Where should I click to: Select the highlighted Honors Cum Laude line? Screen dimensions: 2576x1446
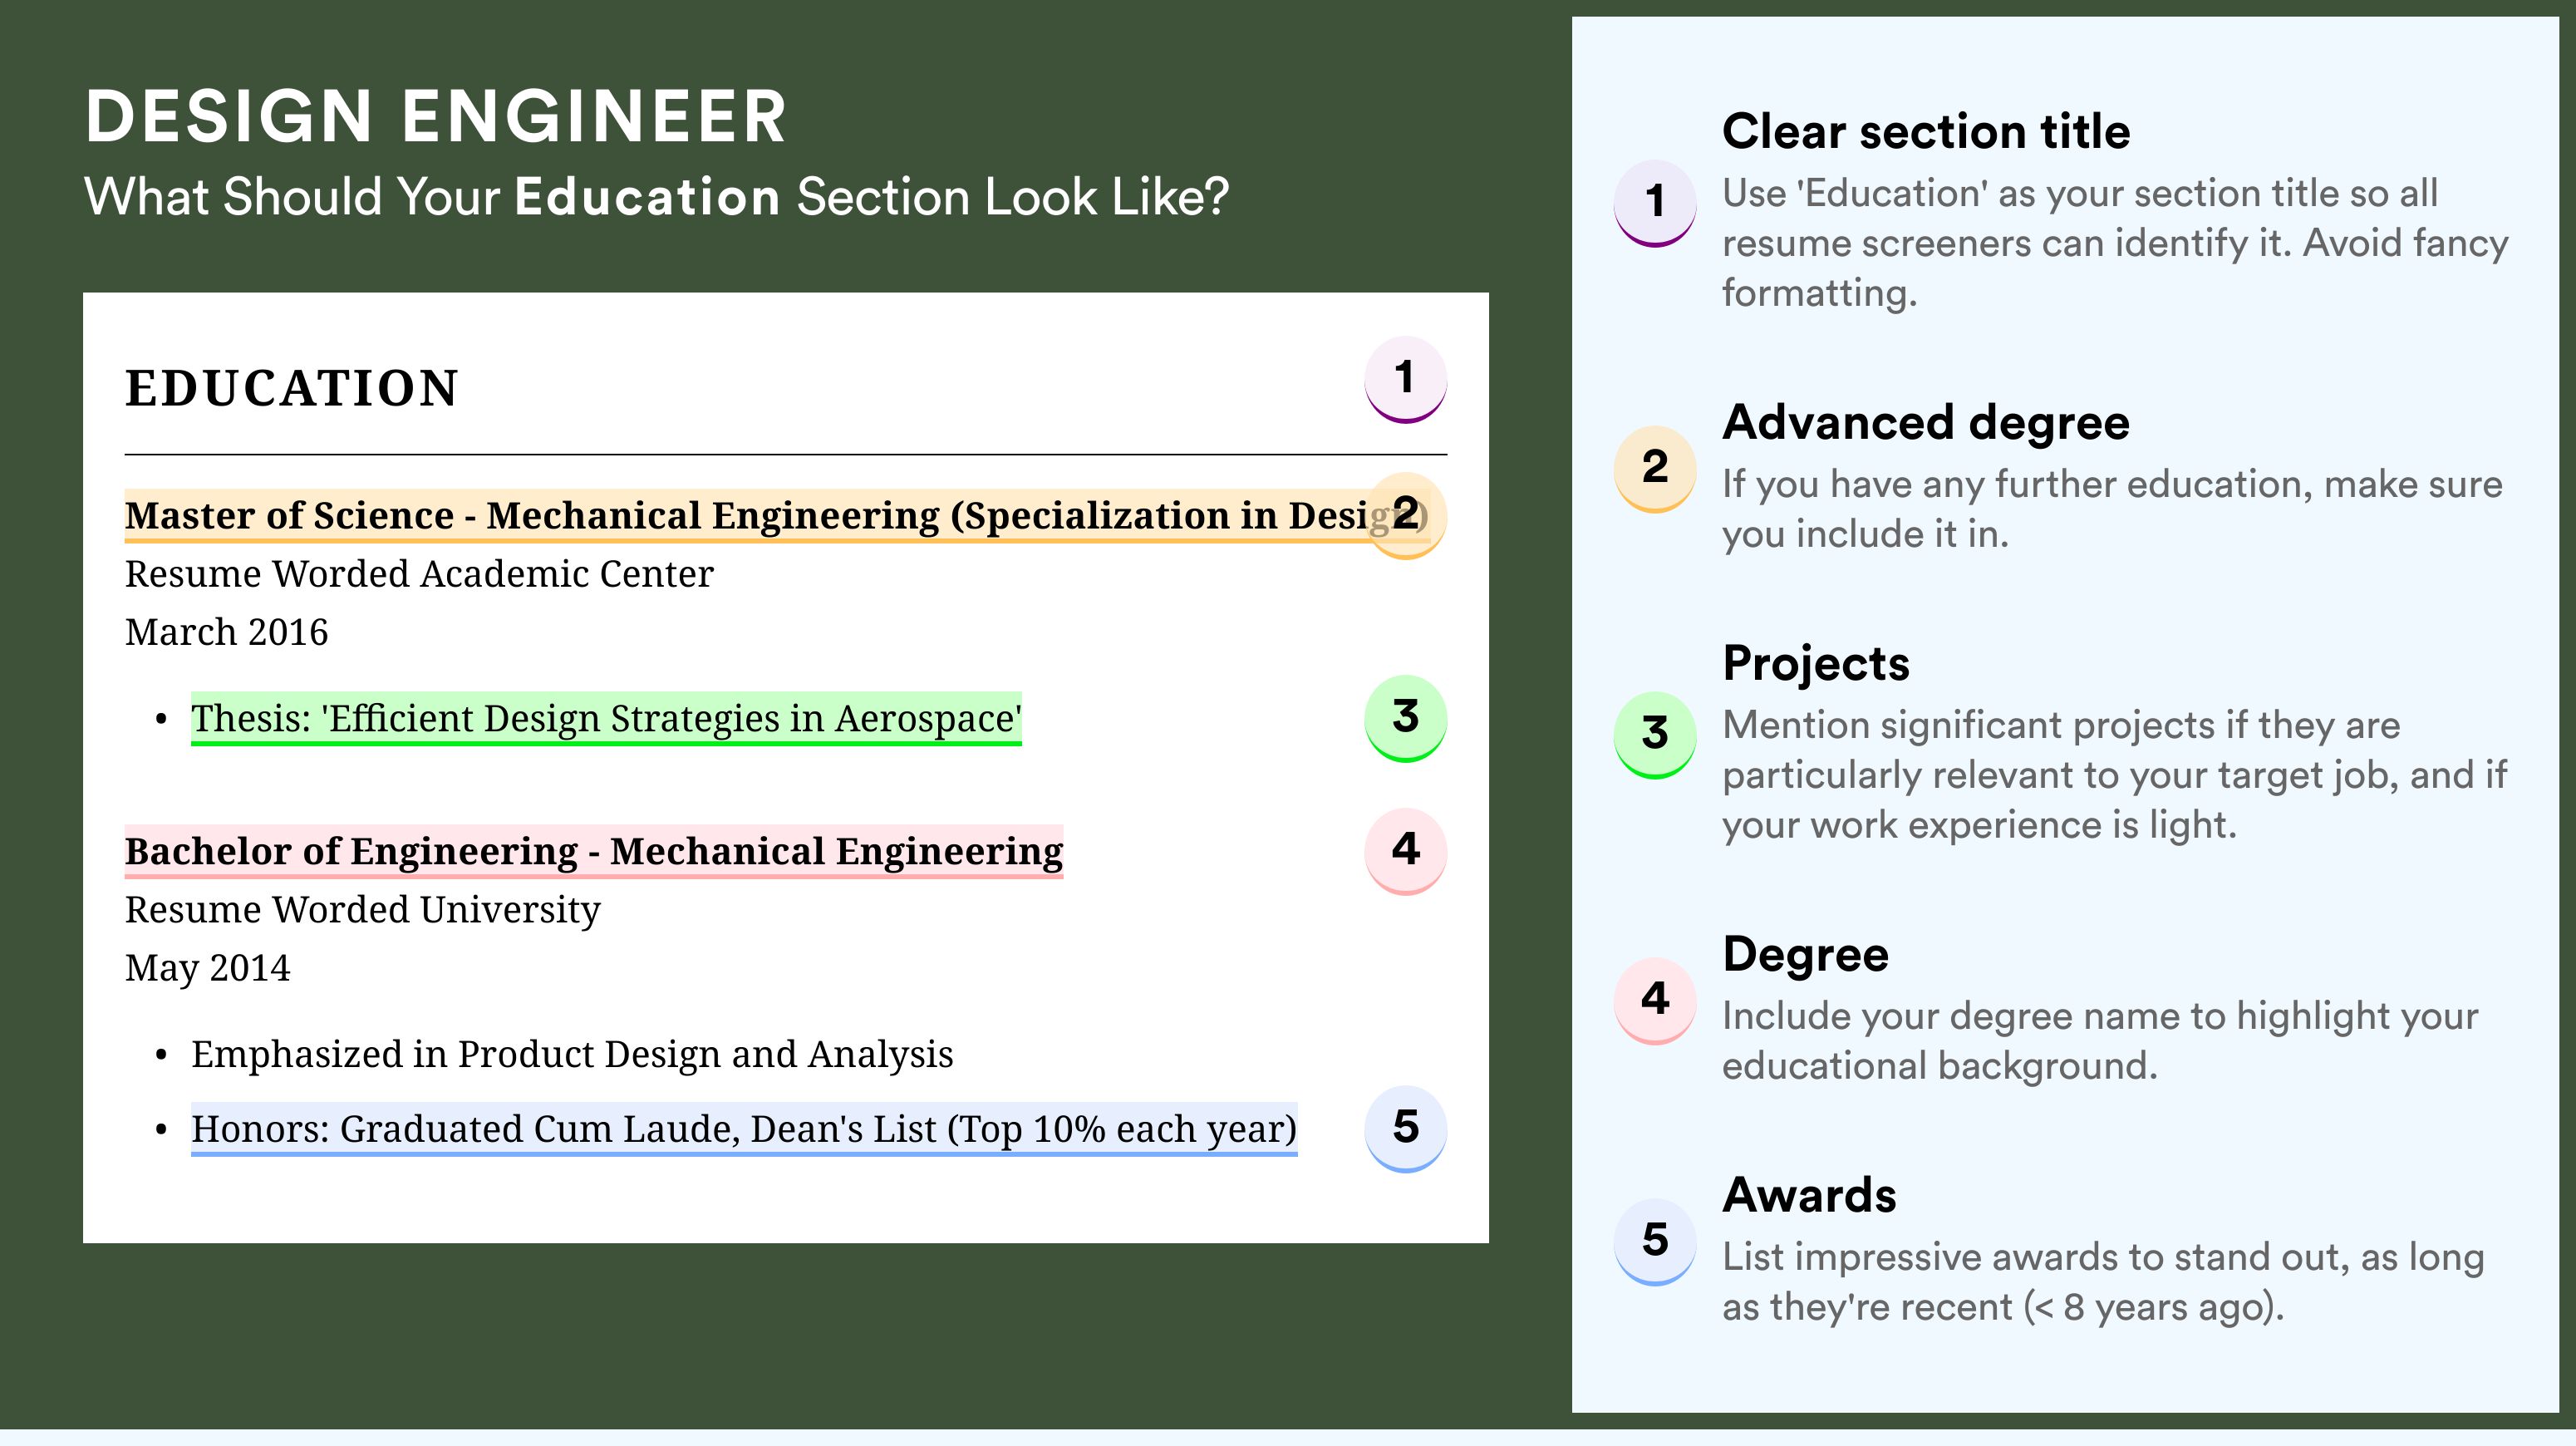(744, 1130)
